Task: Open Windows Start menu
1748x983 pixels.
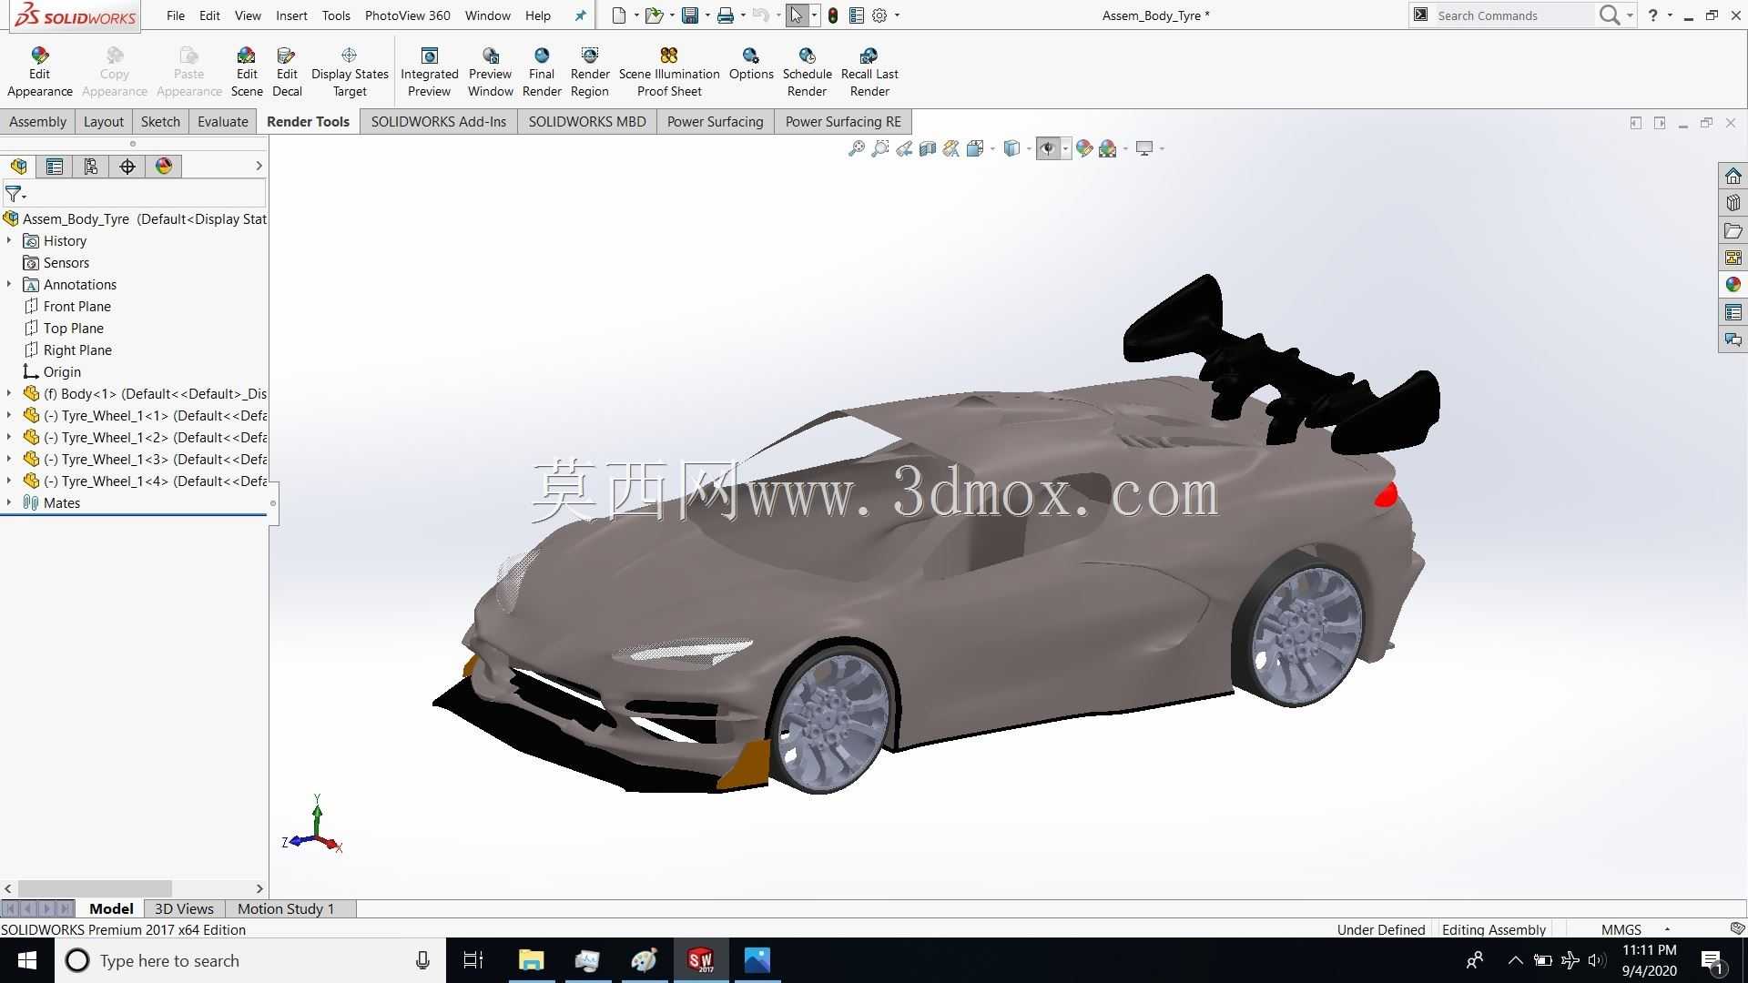Action: (26, 960)
